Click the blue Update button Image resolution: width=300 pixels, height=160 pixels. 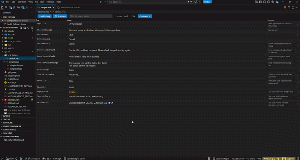click(x=207, y=2)
